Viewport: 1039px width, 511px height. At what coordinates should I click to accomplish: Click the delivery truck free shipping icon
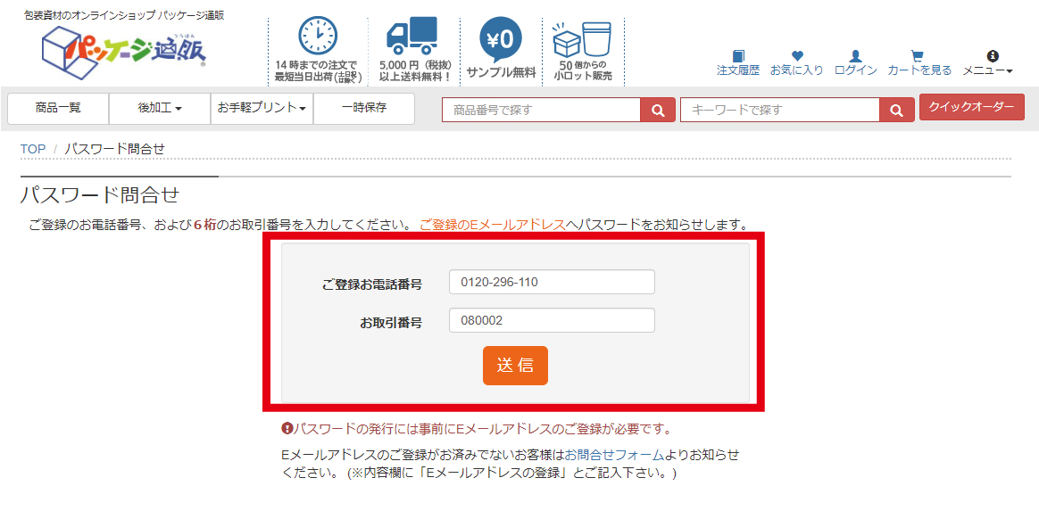tap(411, 37)
